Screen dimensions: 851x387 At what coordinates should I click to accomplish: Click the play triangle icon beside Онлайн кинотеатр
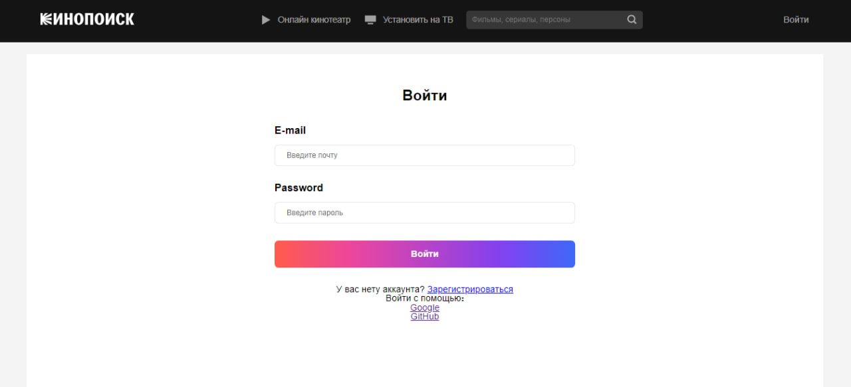click(266, 20)
